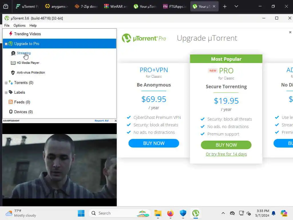Click Premium support feature text

(223, 134)
